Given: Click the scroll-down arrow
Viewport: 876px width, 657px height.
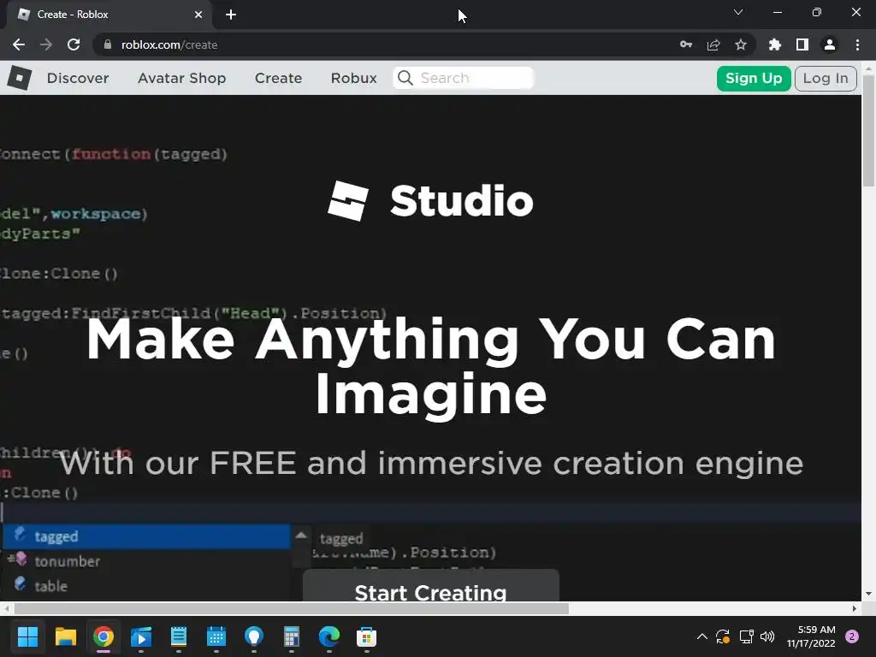Looking at the screenshot, I should point(869,594).
